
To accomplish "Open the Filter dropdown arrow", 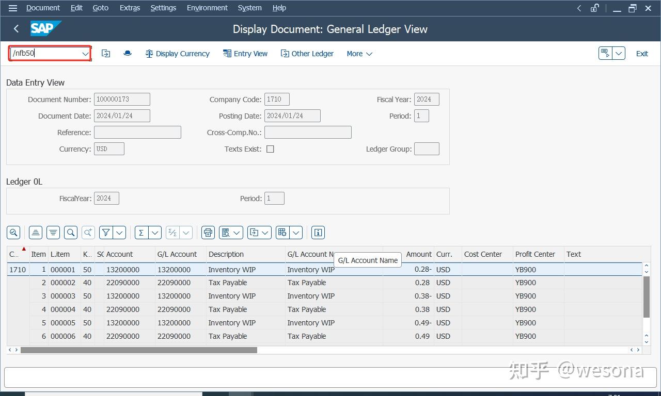I will coord(118,233).
